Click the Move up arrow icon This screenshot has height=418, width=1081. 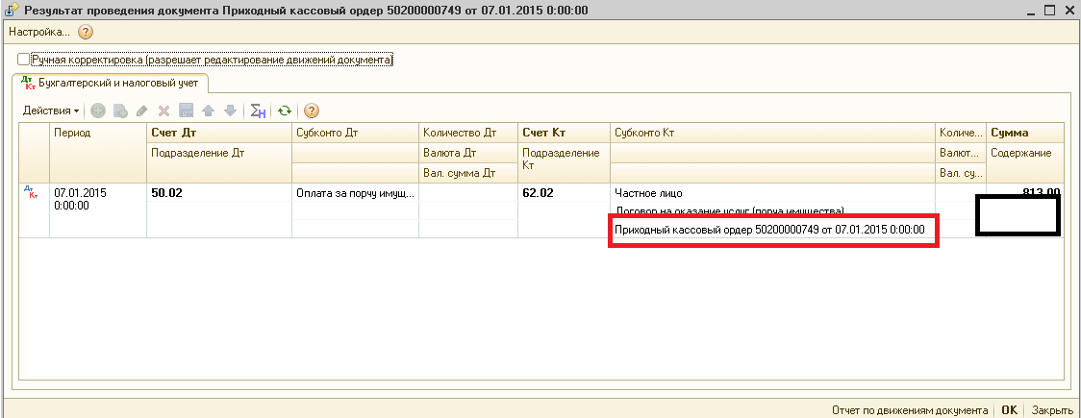click(x=208, y=111)
